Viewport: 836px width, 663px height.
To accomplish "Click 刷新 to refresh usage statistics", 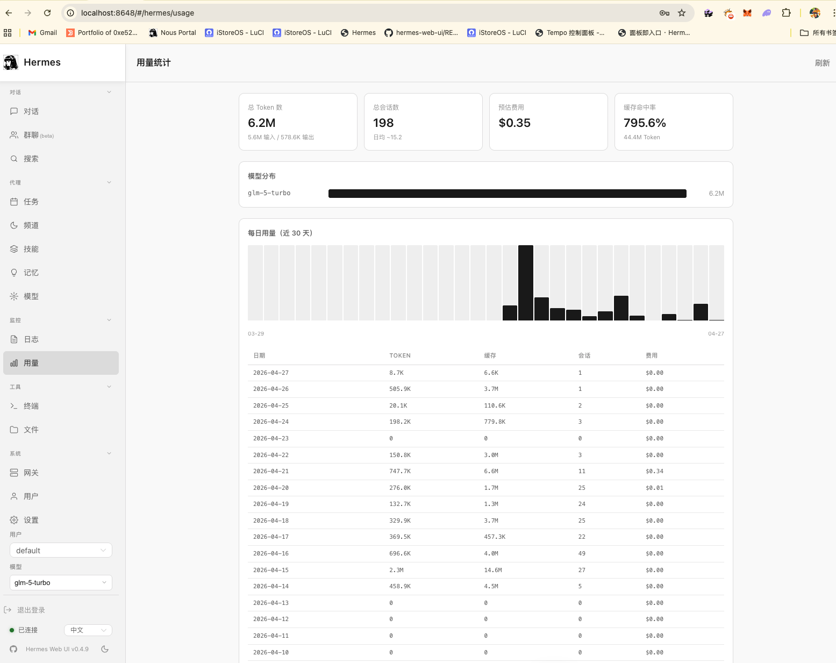I will 823,63.
